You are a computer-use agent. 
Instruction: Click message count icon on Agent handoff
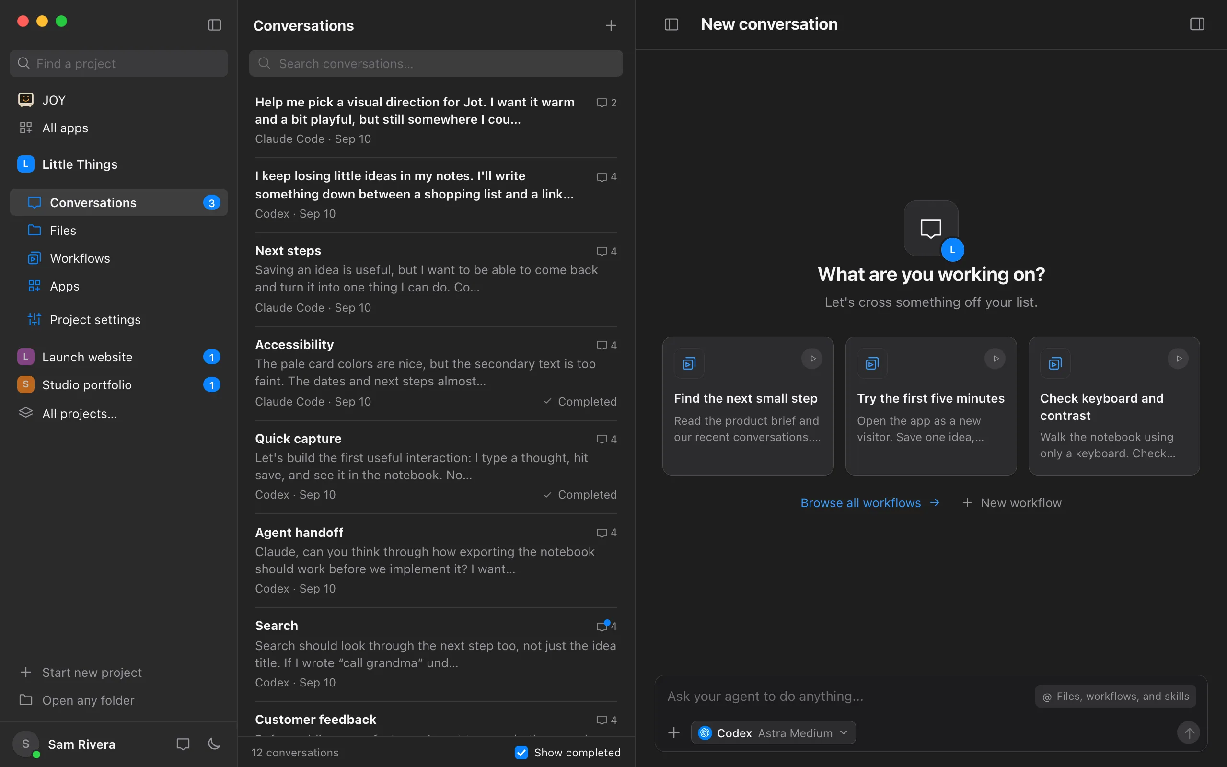[606, 533]
